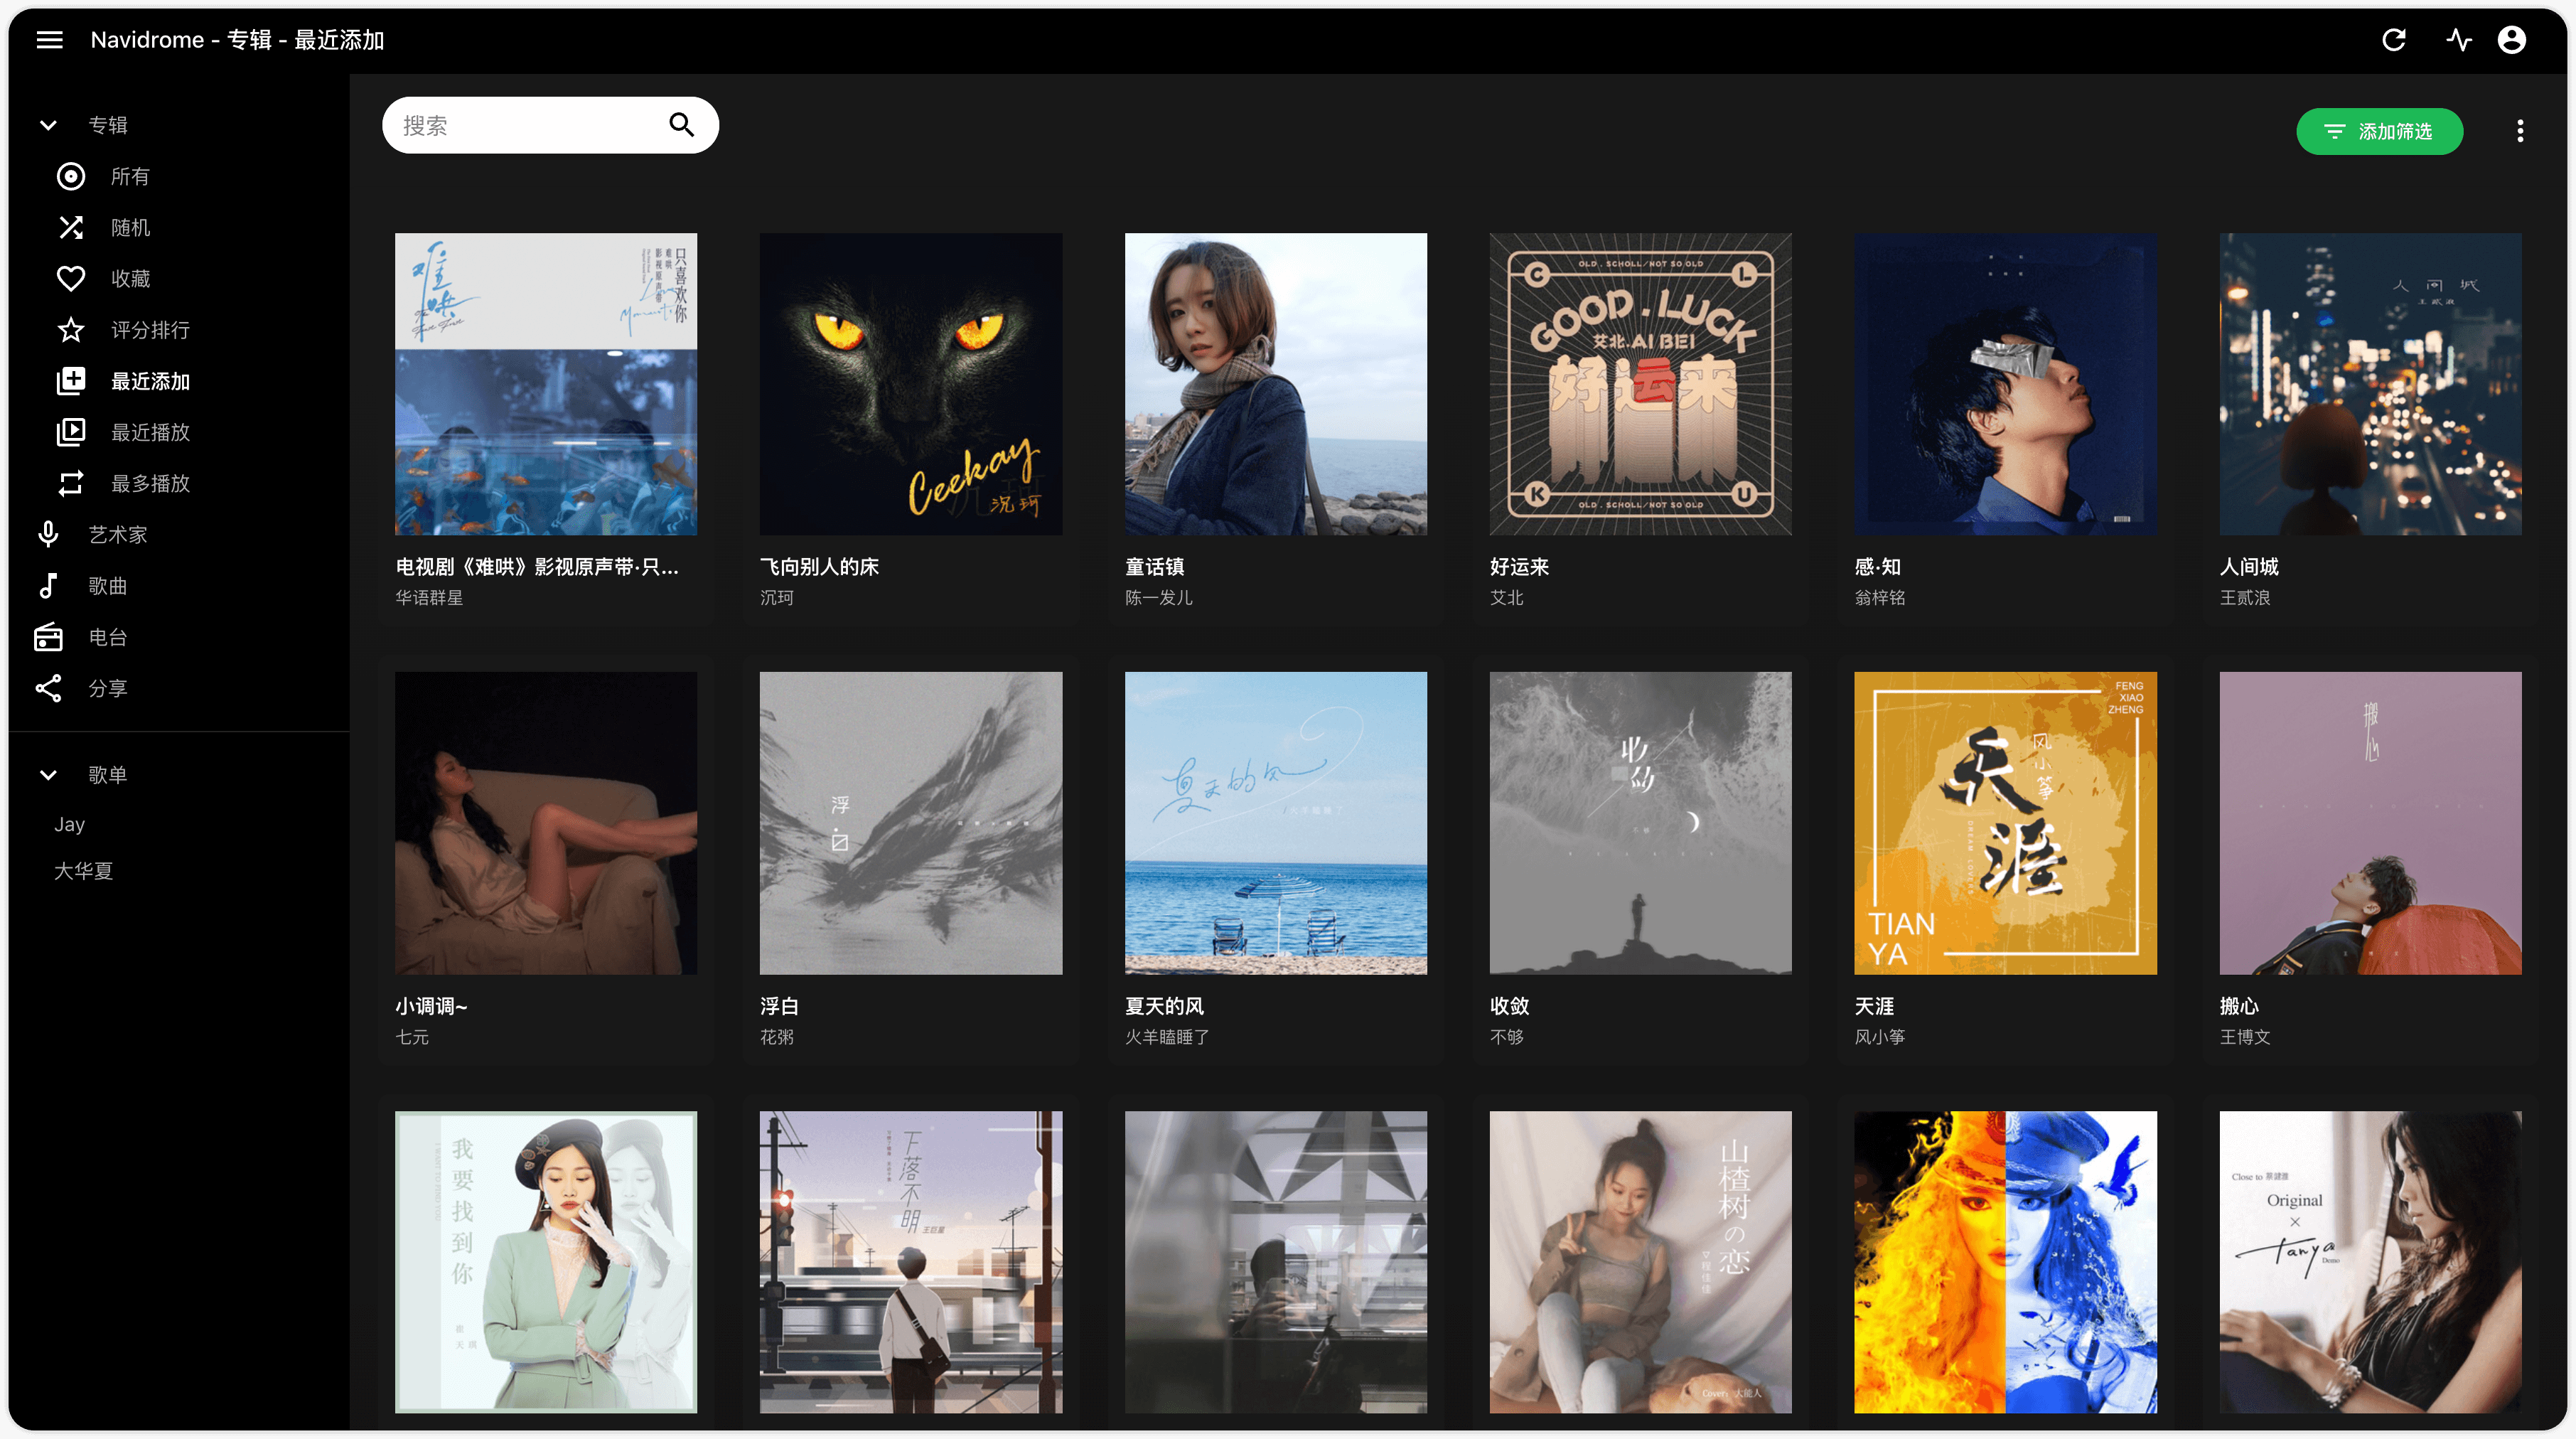Viewport: 2576px width, 1439px height.
Task: Click the 电台 radio icon
Action: pos(48,637)
